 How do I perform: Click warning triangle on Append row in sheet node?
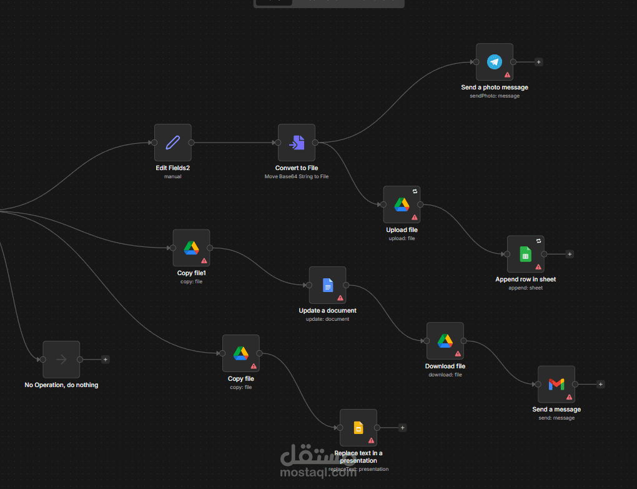pos(538,267)
